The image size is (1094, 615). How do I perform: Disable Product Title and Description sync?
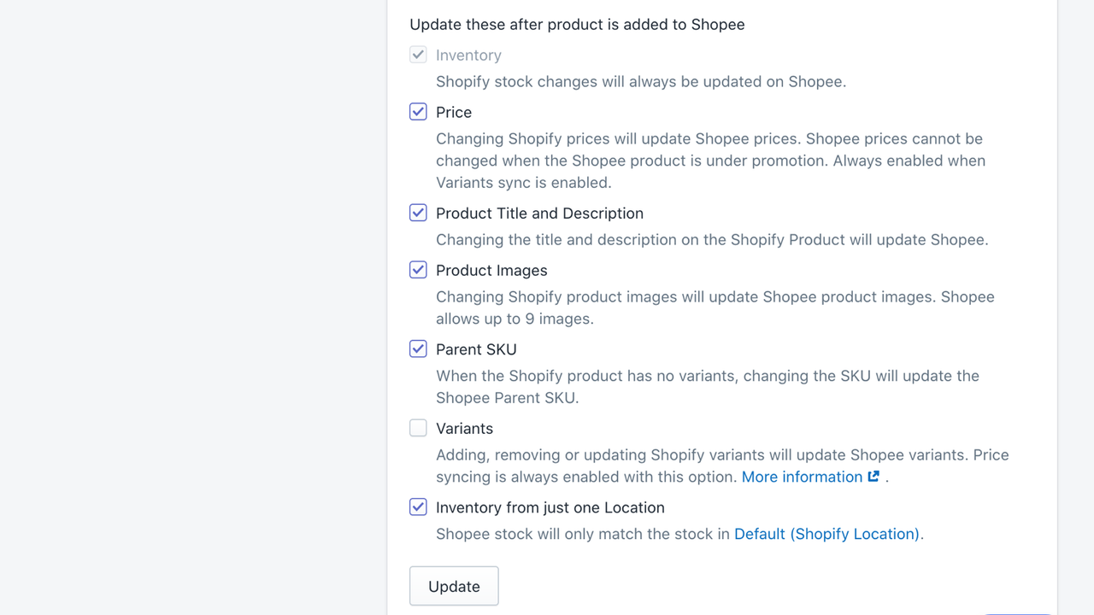click(x=418, y=212)
